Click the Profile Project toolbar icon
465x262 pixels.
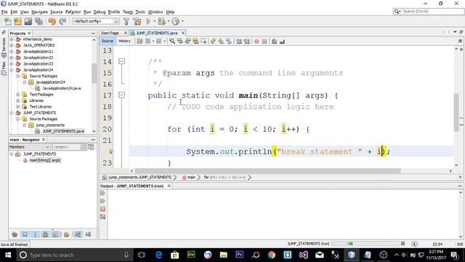[176, 21]
